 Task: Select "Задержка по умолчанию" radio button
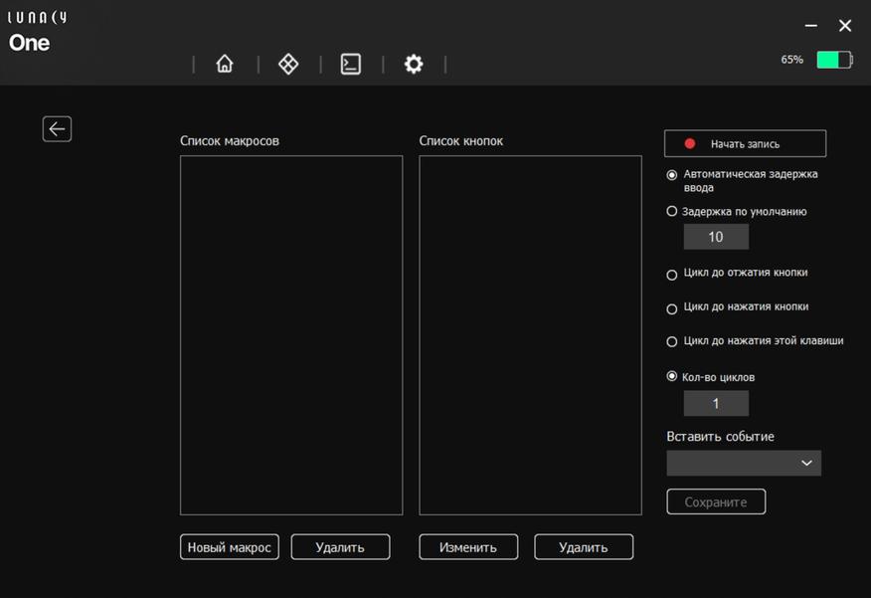[672, 211]
